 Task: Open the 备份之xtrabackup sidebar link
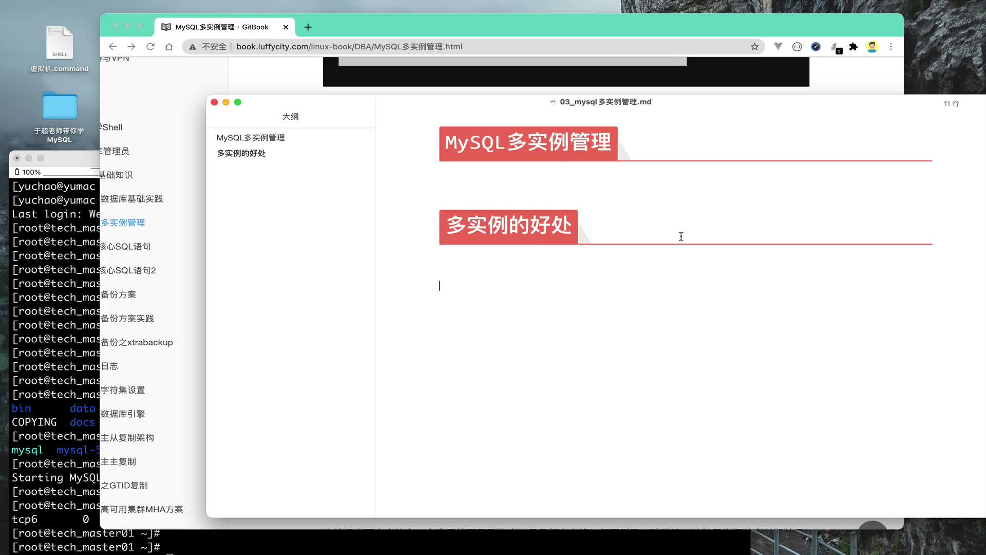(137, 342)
